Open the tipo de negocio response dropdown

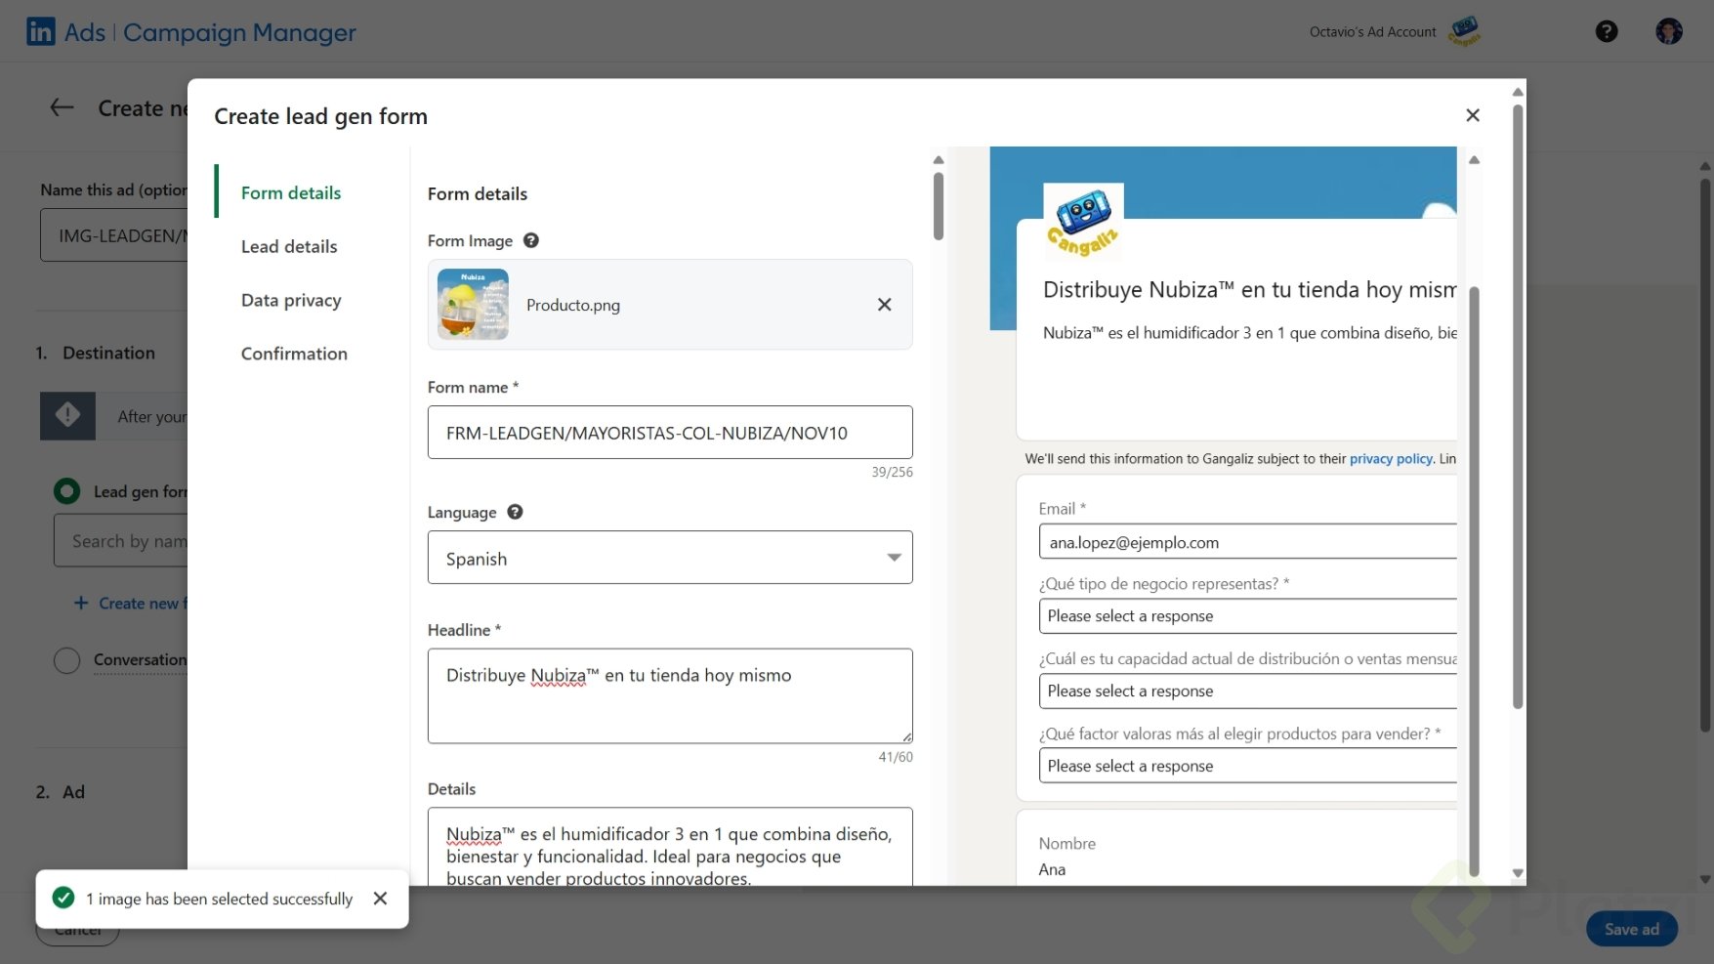click(1247, 616)
